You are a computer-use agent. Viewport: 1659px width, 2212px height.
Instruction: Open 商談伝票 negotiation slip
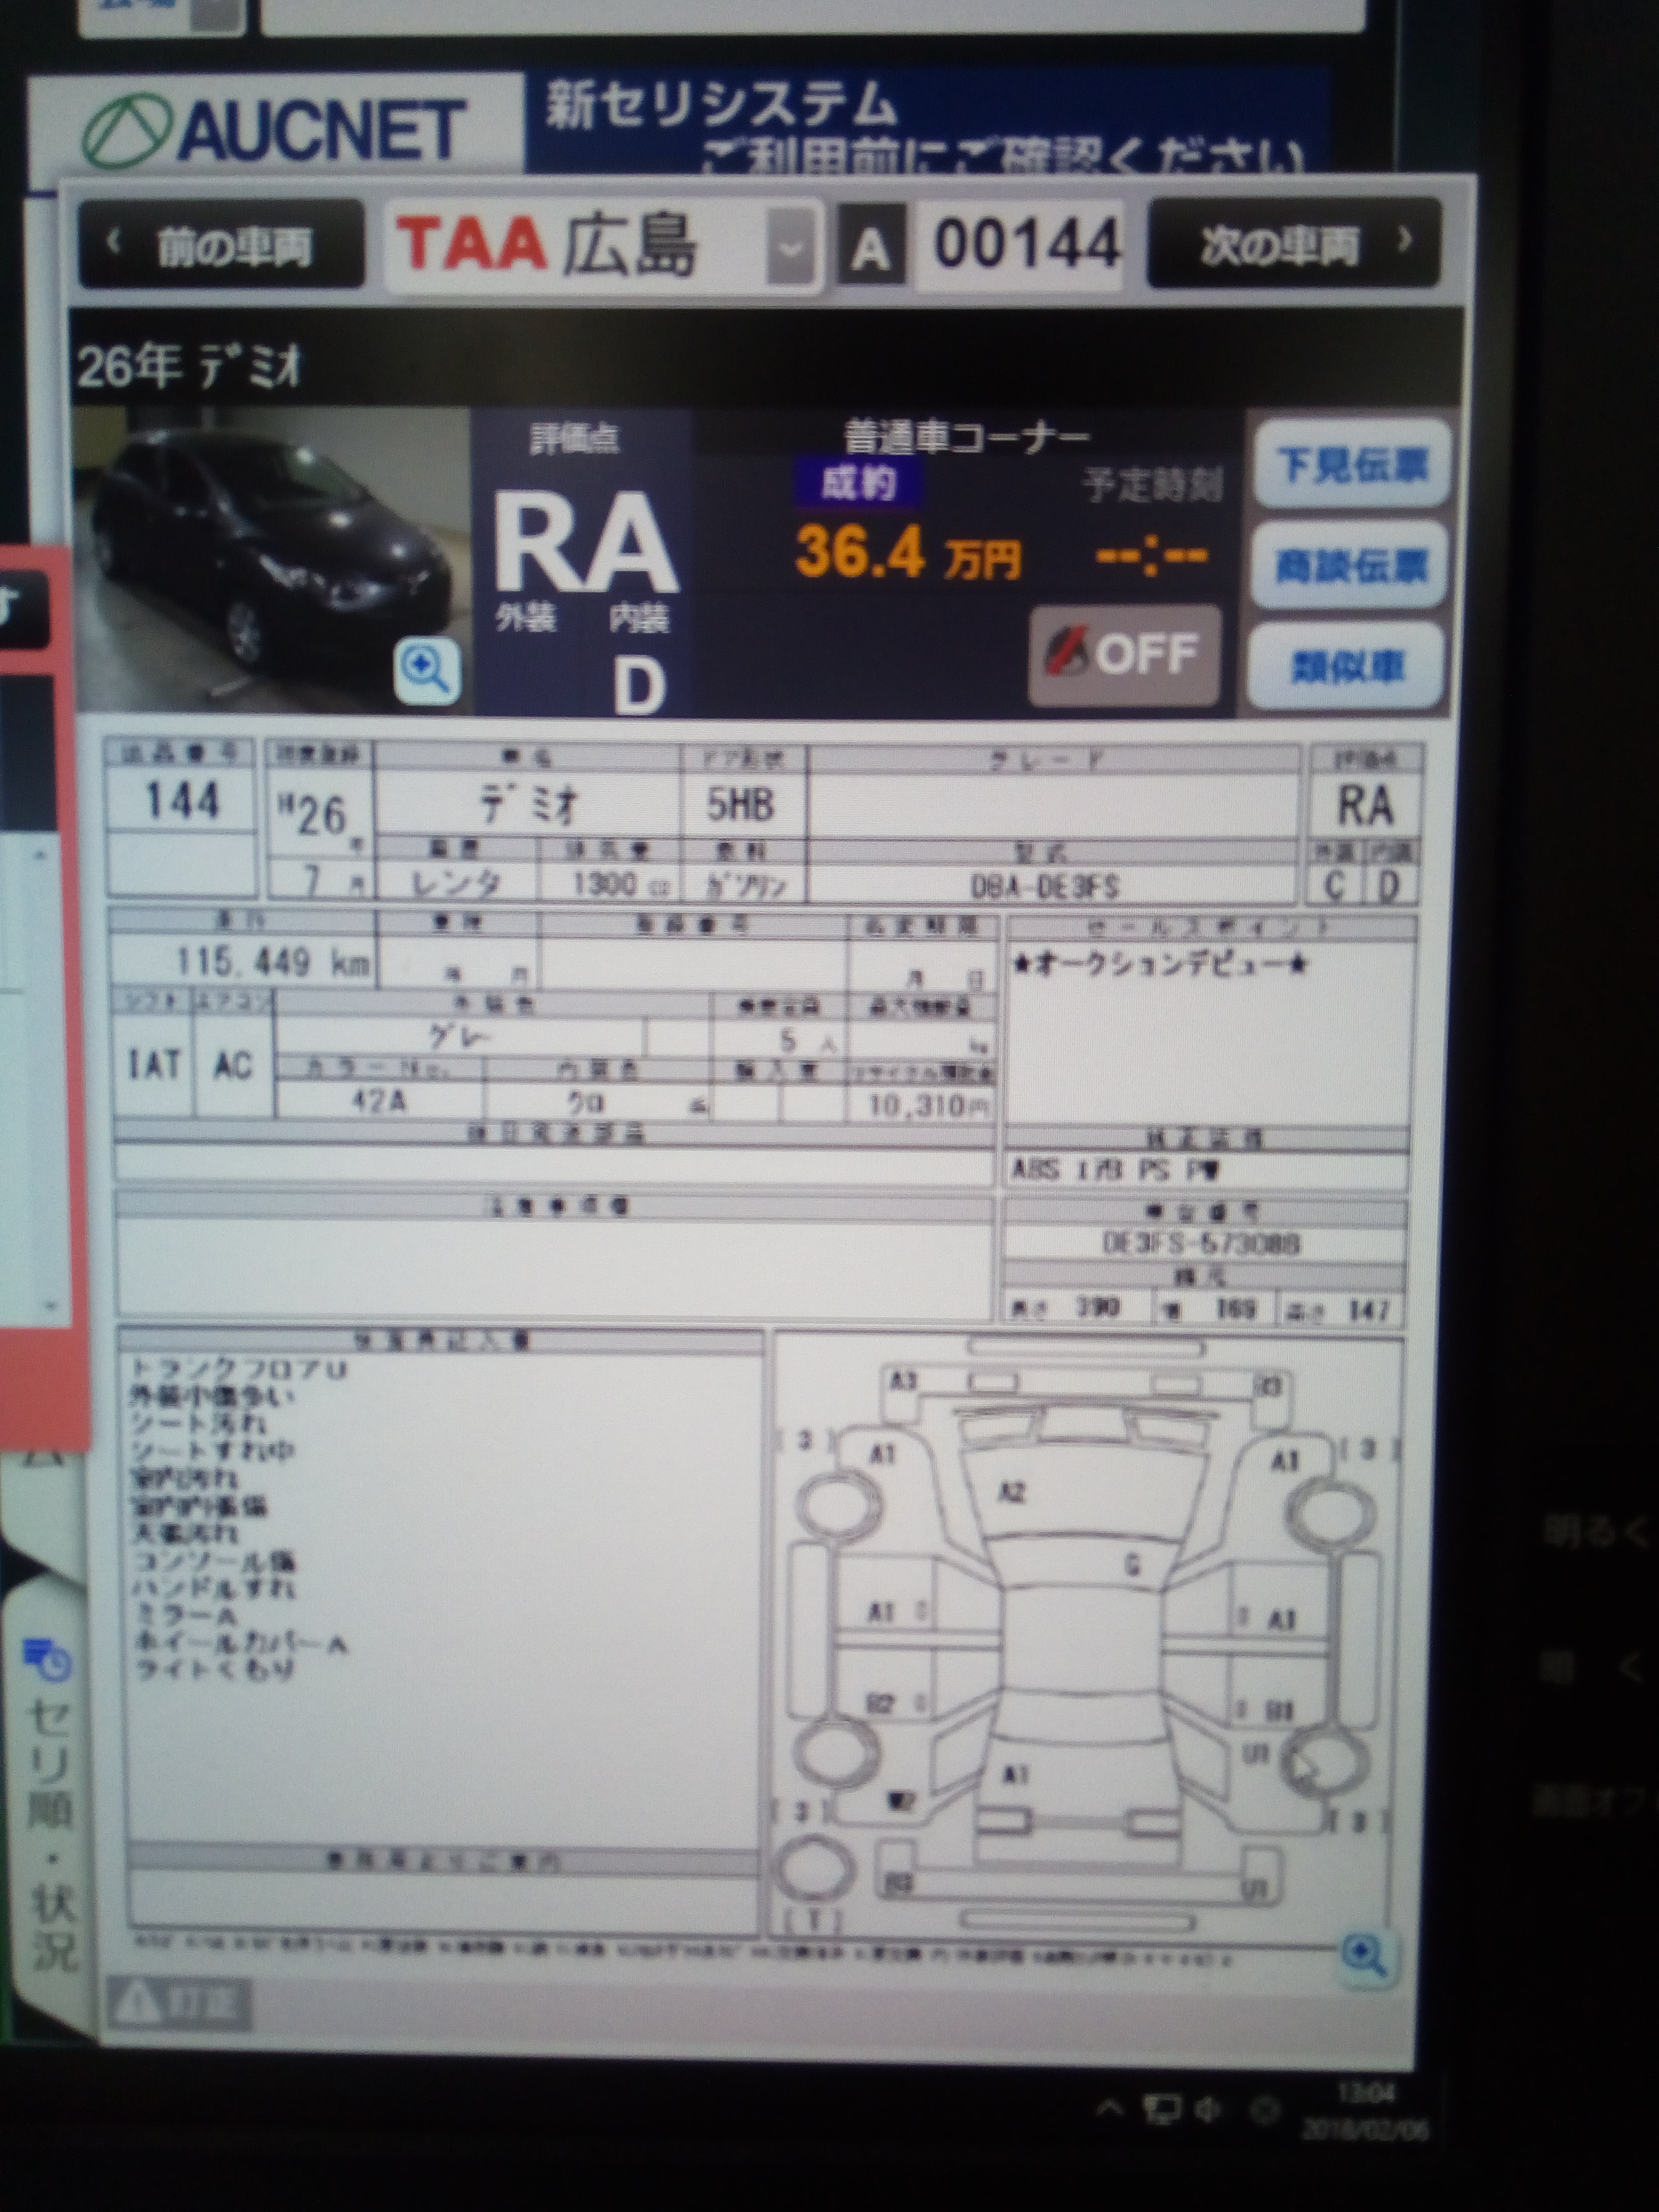click(x=1350, y=566)
